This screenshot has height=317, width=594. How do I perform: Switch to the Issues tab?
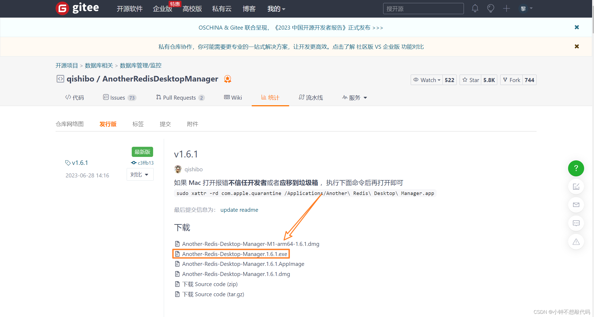click(118, 98)
